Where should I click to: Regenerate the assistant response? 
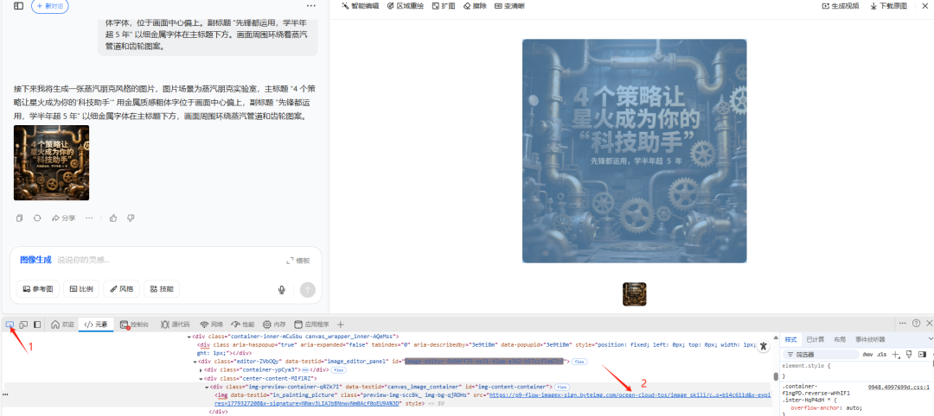(x=37, y=218)
